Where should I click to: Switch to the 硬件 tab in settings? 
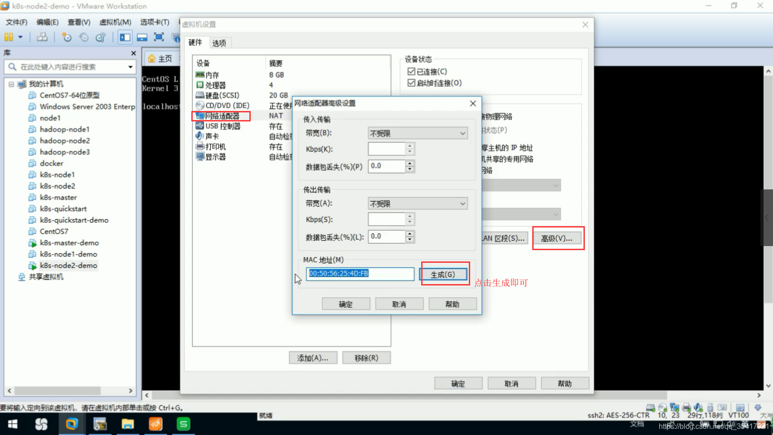[x=195, y=43]
